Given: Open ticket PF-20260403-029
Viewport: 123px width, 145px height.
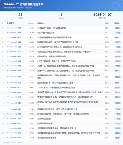Looking at the screenshot, I should tap(14, 103).
